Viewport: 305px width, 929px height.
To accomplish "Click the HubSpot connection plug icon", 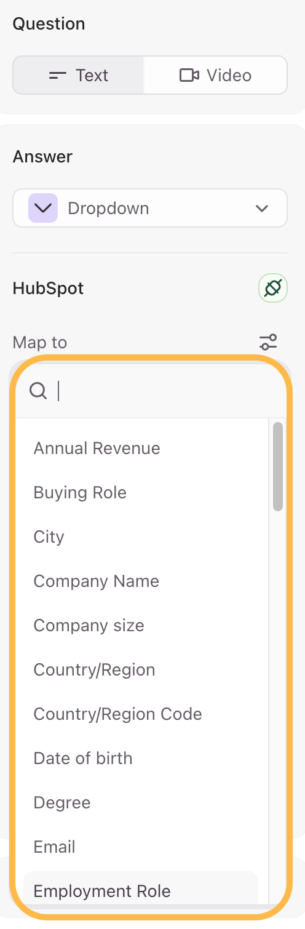I will [x=273, y=288].
